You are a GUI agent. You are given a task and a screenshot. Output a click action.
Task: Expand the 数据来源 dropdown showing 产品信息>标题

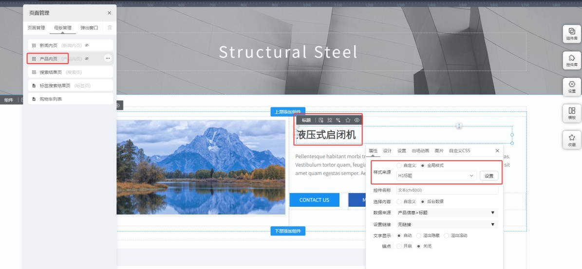point(447,213)
